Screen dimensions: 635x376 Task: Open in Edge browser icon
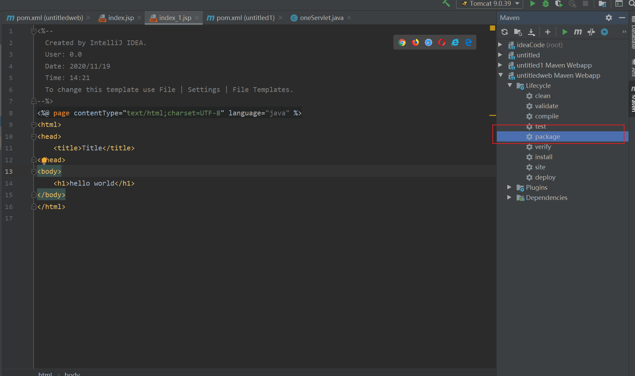pyautogui.click(x=468, y=42)
